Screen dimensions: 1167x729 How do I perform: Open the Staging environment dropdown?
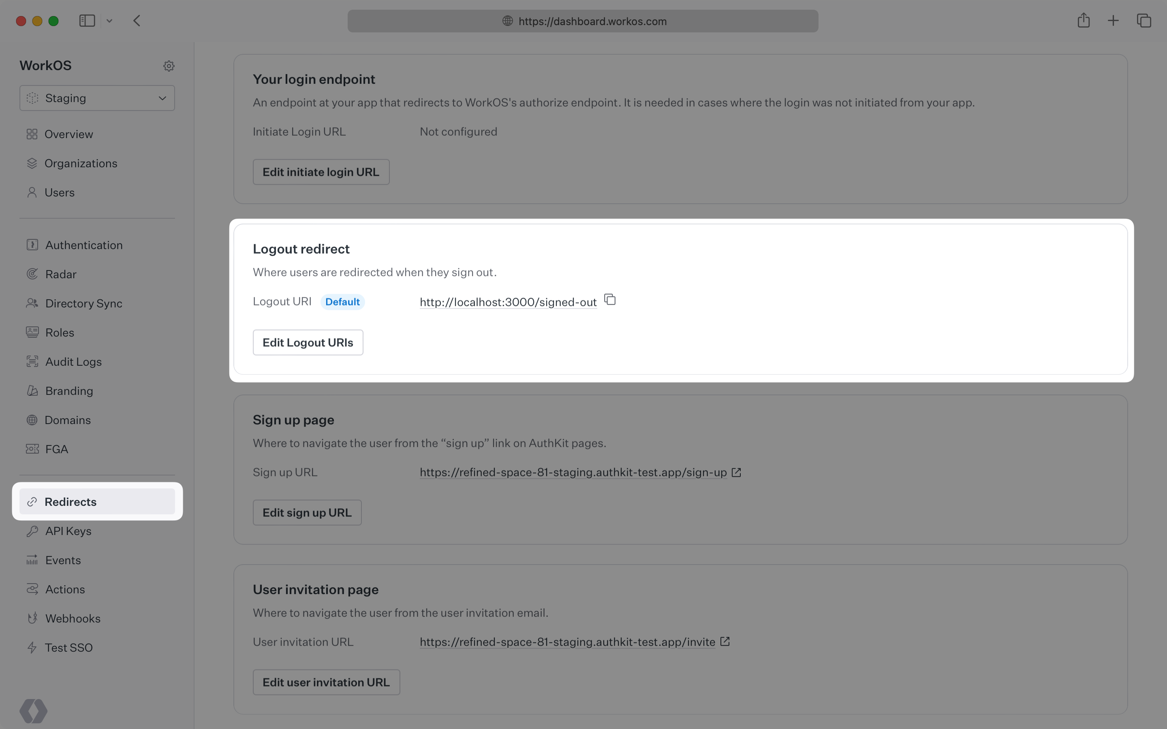(96, 98)
